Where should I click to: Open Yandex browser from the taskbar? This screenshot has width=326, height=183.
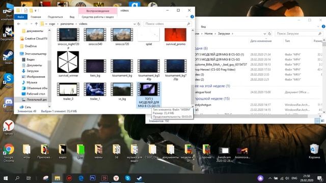[x=116, y=178]
